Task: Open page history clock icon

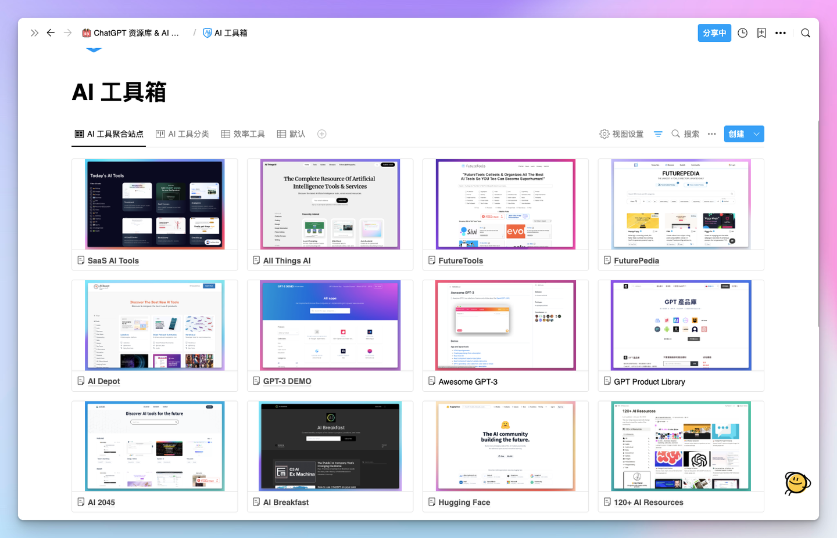Action: [743, 33]
